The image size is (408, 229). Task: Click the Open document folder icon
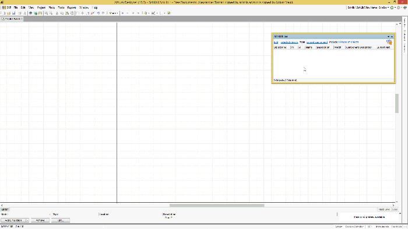point(9,13)
